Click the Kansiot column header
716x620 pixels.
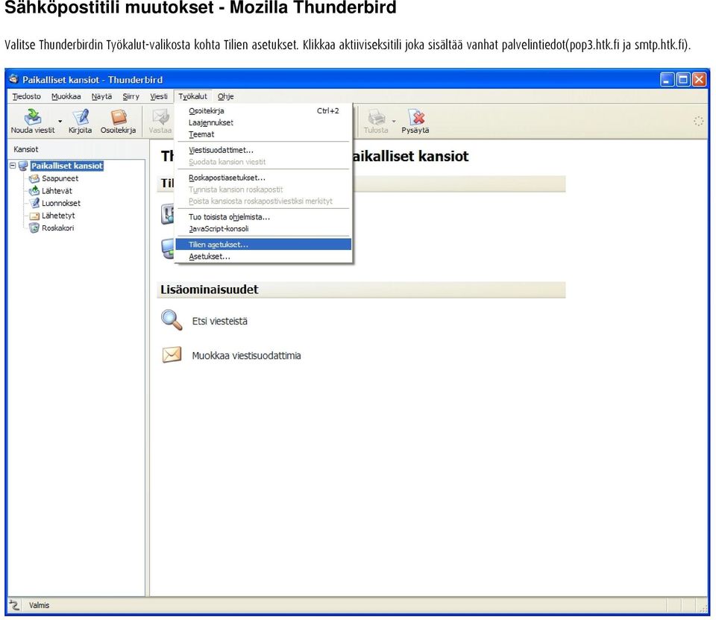coord(77,149)
